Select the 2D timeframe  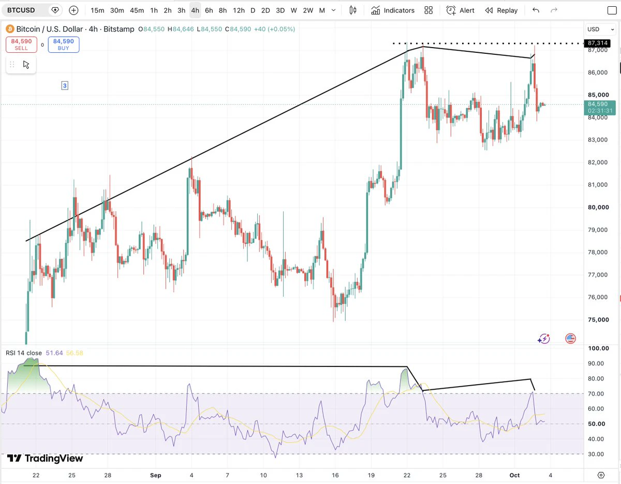click(x=265, y=10)
